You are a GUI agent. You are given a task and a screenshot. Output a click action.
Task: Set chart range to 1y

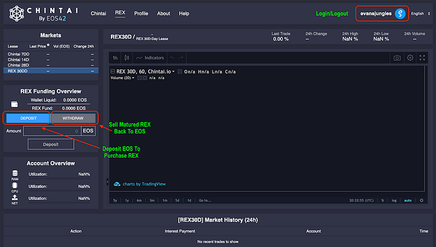tap(127, 200)
